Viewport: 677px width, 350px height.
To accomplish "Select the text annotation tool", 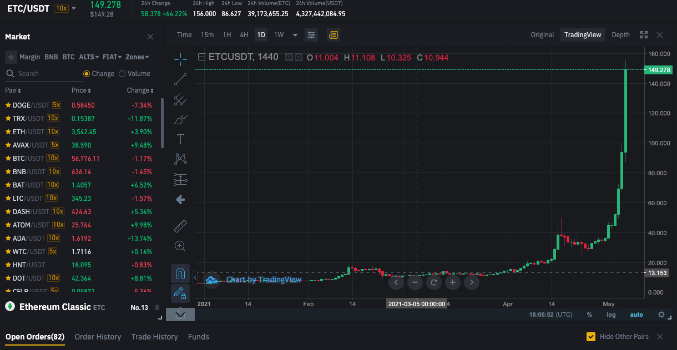I will click(x=180, y=139).
